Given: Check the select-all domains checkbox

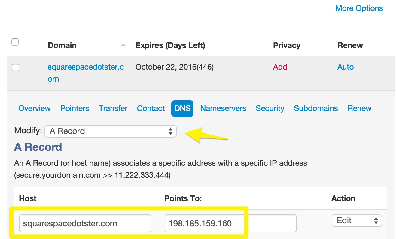Looking at the screenshot, I should click(x=15, y=42).
